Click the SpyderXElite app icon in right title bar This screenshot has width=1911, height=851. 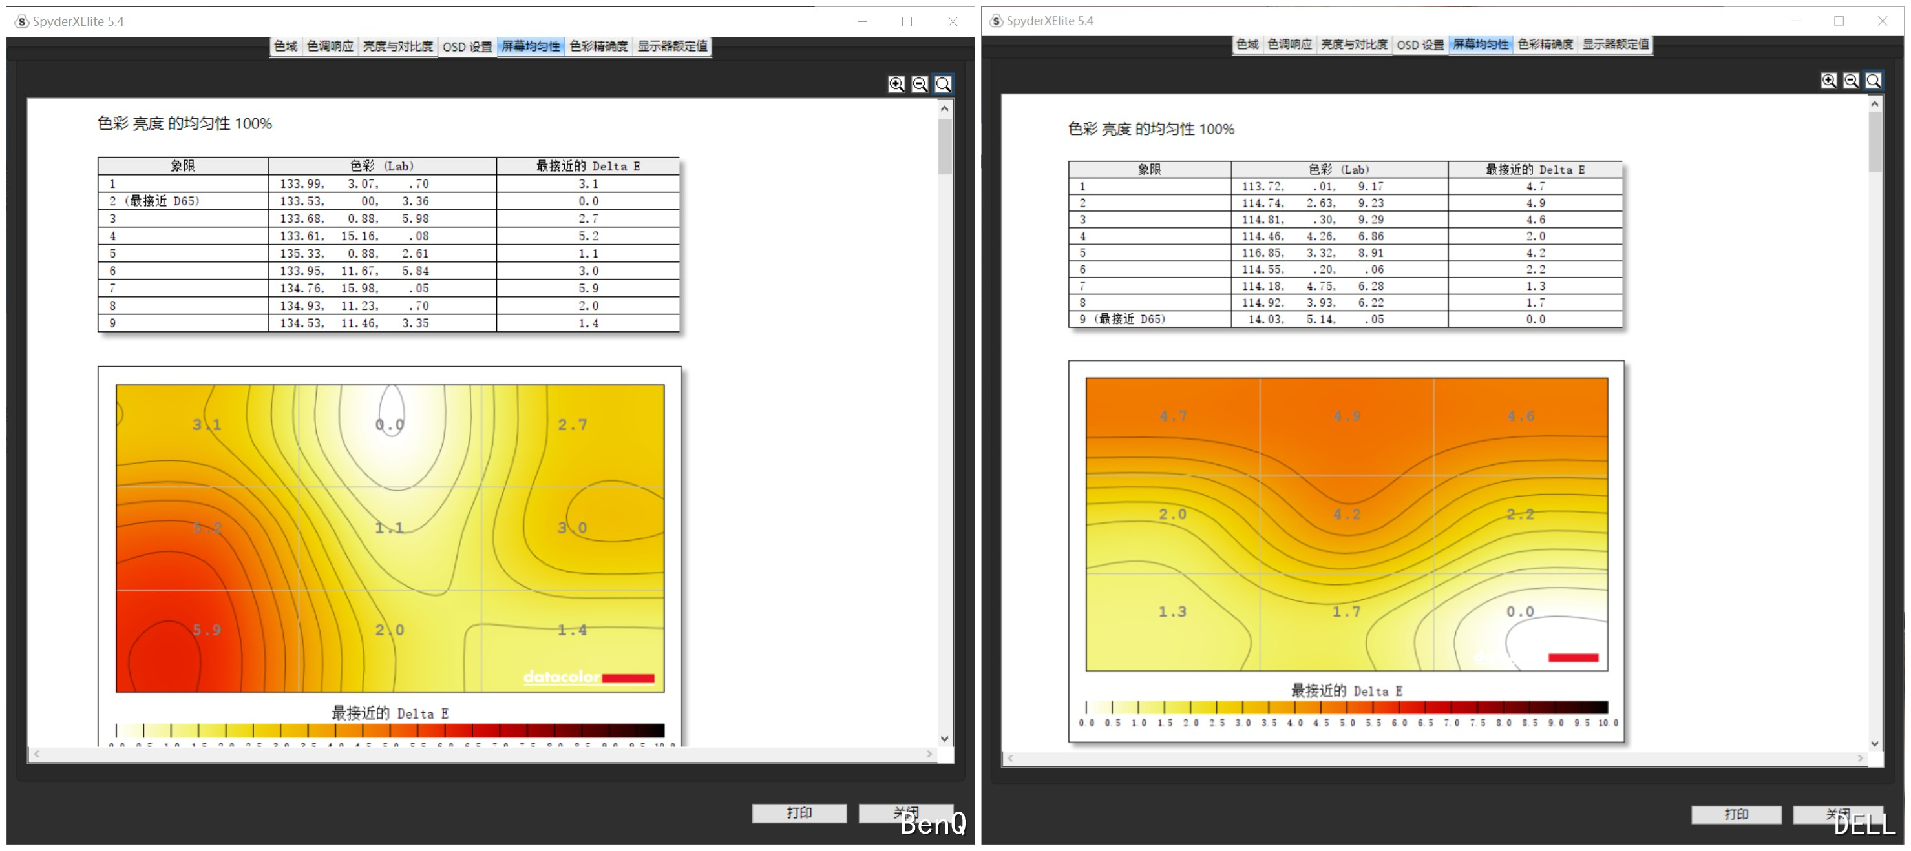997,21
